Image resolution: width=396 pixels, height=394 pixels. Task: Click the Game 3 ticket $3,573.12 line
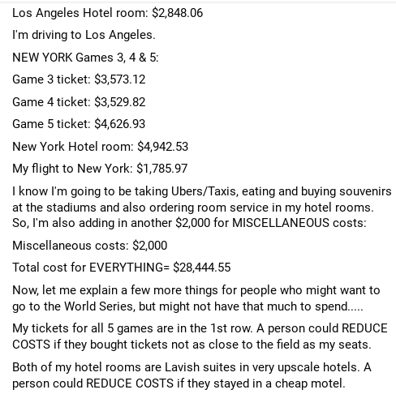tap(79, 79)
